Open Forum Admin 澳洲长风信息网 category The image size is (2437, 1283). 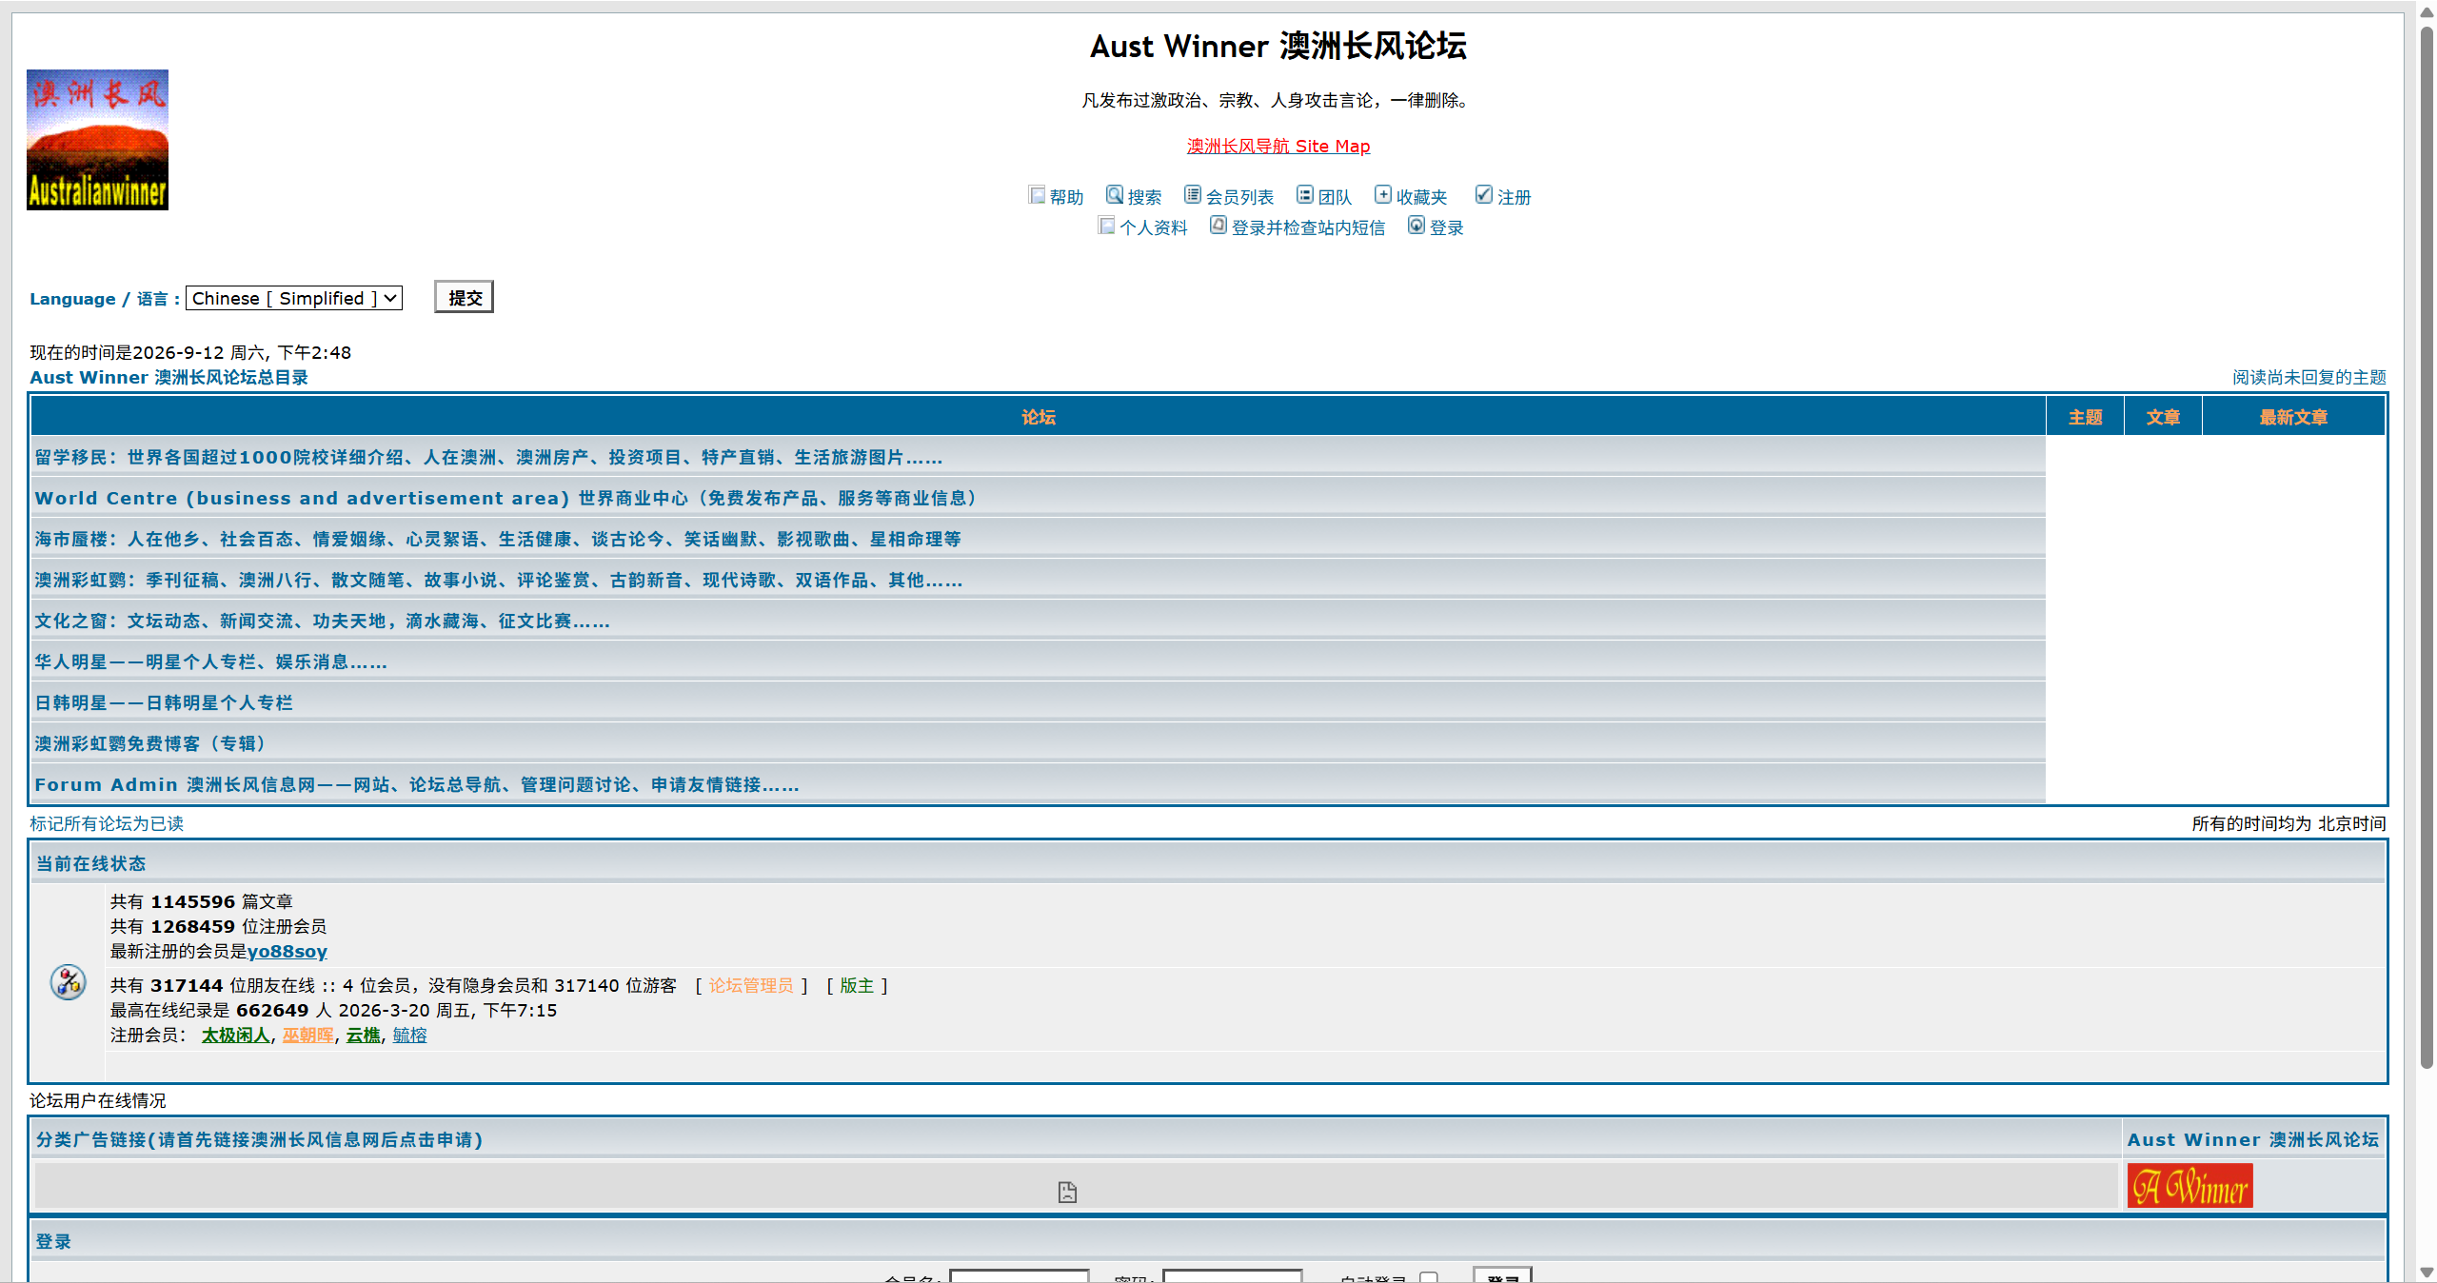(x=417, y=785)
